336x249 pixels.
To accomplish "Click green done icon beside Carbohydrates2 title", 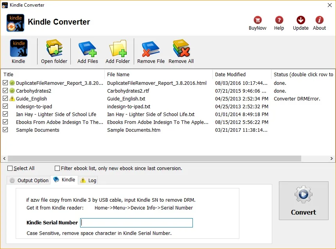I will [x=12, y=91].
